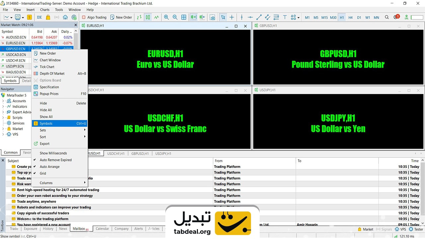
Task: Open the MQL5 IDE editor icon
Action: point(39,17)
